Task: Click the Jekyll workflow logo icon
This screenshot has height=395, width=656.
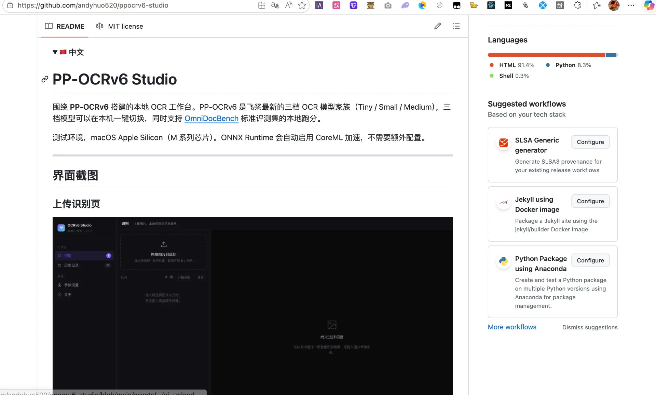Action: 503,202
